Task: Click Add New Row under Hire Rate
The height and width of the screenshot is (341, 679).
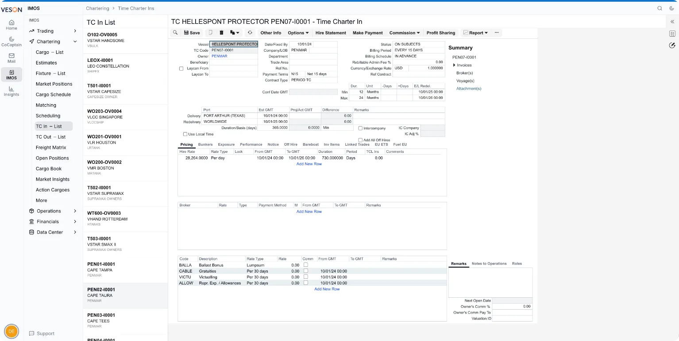Action: [309, 164]
